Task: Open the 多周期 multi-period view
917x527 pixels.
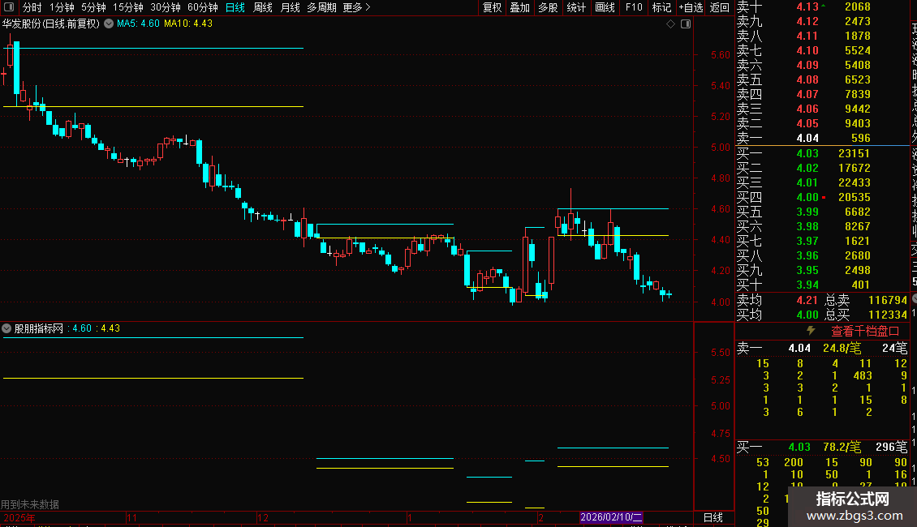Action: tap(321, 7)
